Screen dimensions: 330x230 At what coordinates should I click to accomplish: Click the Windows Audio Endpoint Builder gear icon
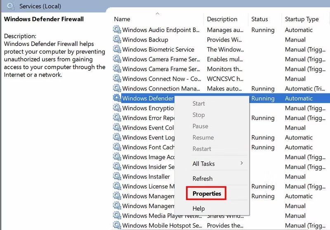[x=117, y=30]
